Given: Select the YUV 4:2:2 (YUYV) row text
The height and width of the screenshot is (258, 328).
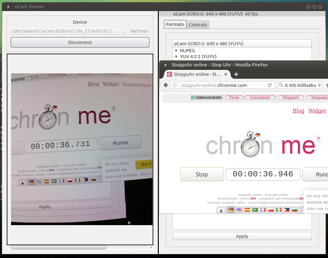Looking at the screenshot, I should click(198, 56).
